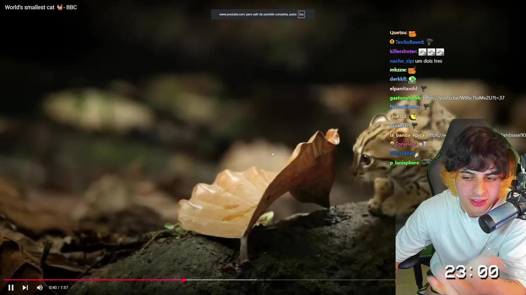Click the TeoSoBased username in chat
This screenshot has height=295, width=526.
409,42
